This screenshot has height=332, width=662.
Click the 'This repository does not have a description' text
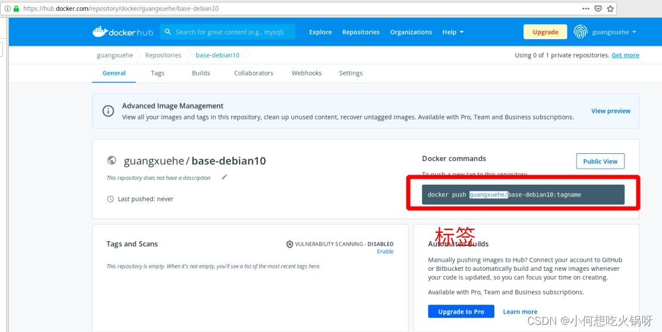pos(158,178)
